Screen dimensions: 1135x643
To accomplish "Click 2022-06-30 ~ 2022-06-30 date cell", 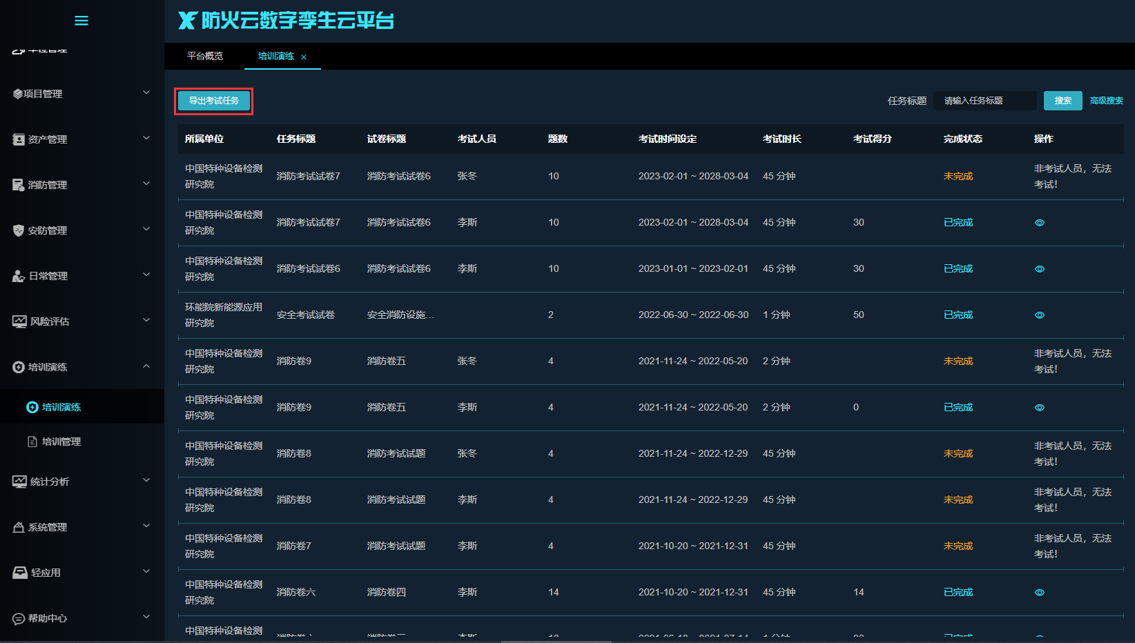I will (693, 315).
